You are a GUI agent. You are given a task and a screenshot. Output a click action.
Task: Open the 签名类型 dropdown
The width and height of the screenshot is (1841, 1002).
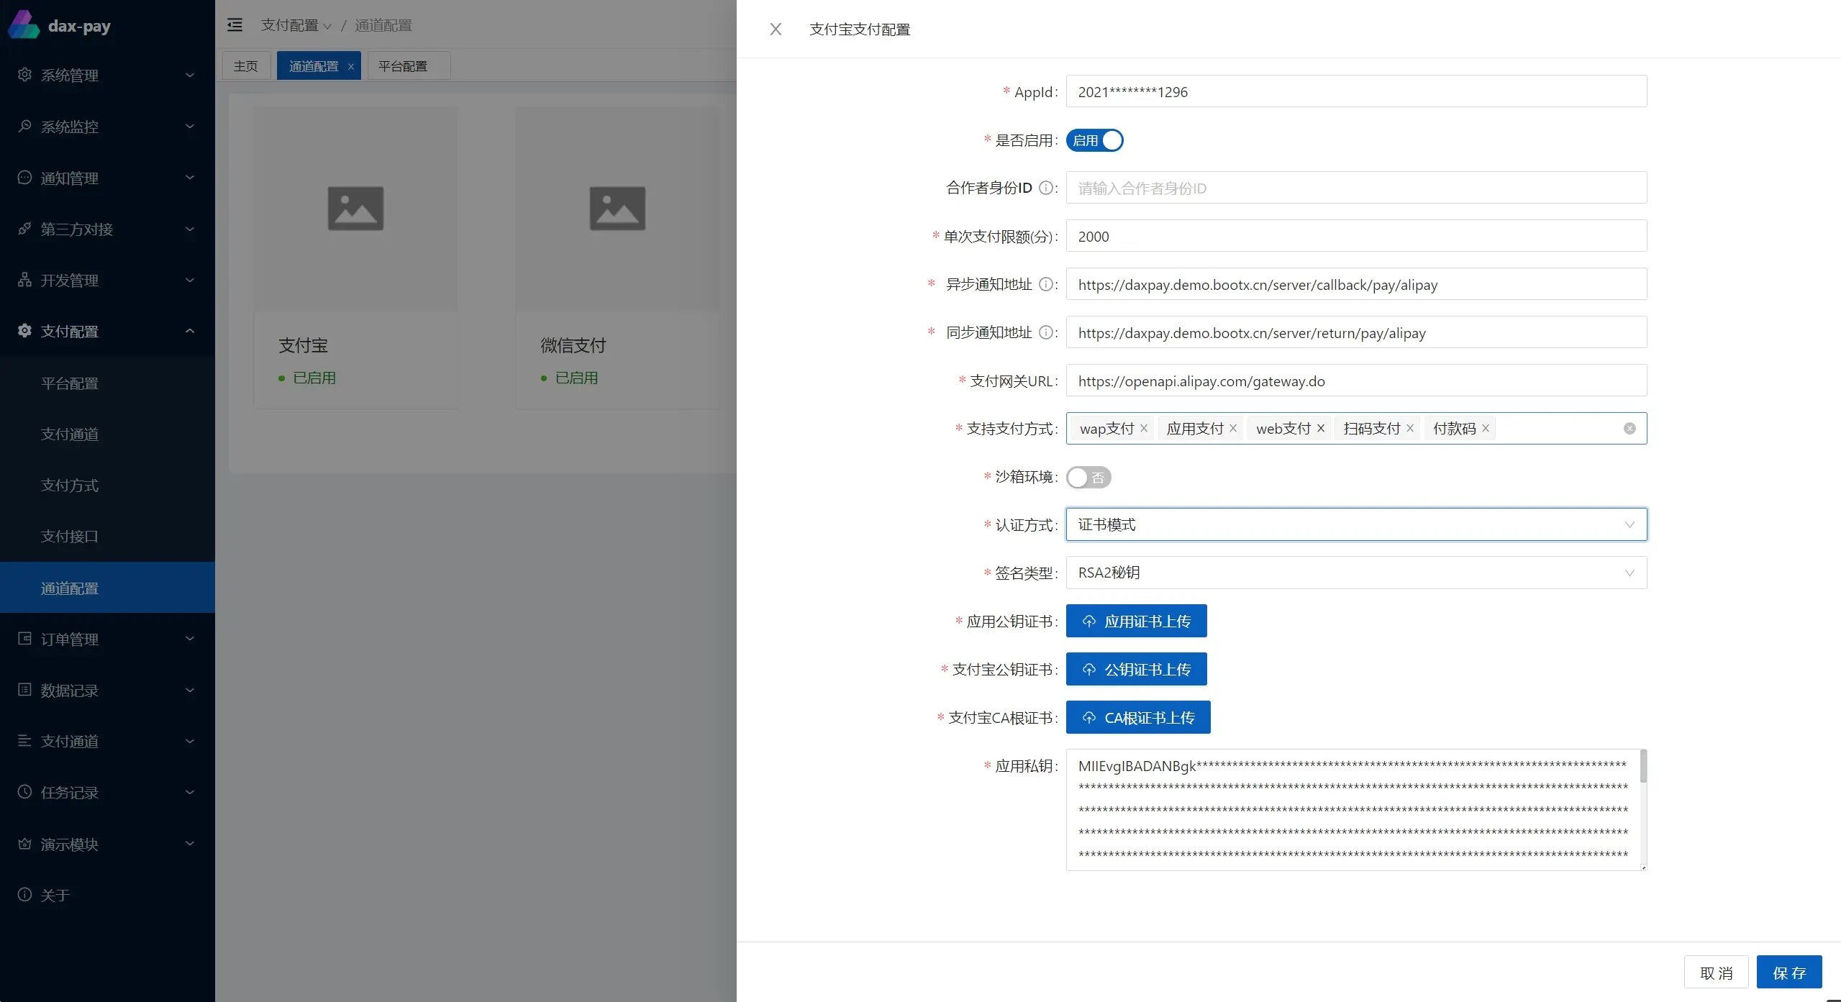[1356, 573]
